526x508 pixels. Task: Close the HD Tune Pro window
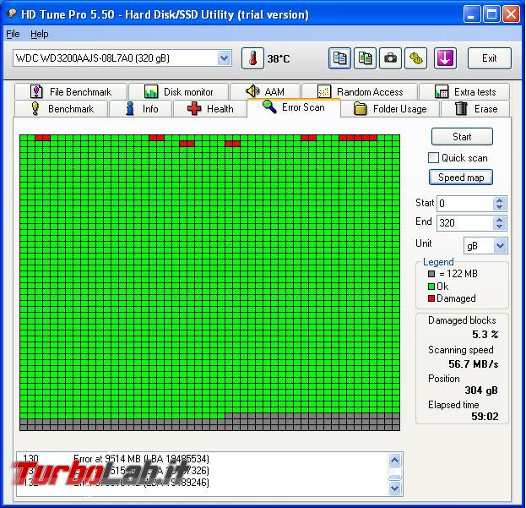tap(512, 14)
